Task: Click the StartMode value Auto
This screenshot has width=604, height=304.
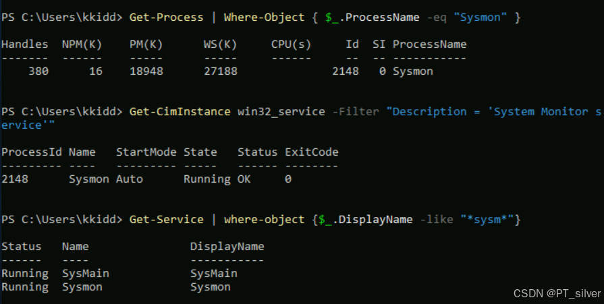Action: point(130,179)
